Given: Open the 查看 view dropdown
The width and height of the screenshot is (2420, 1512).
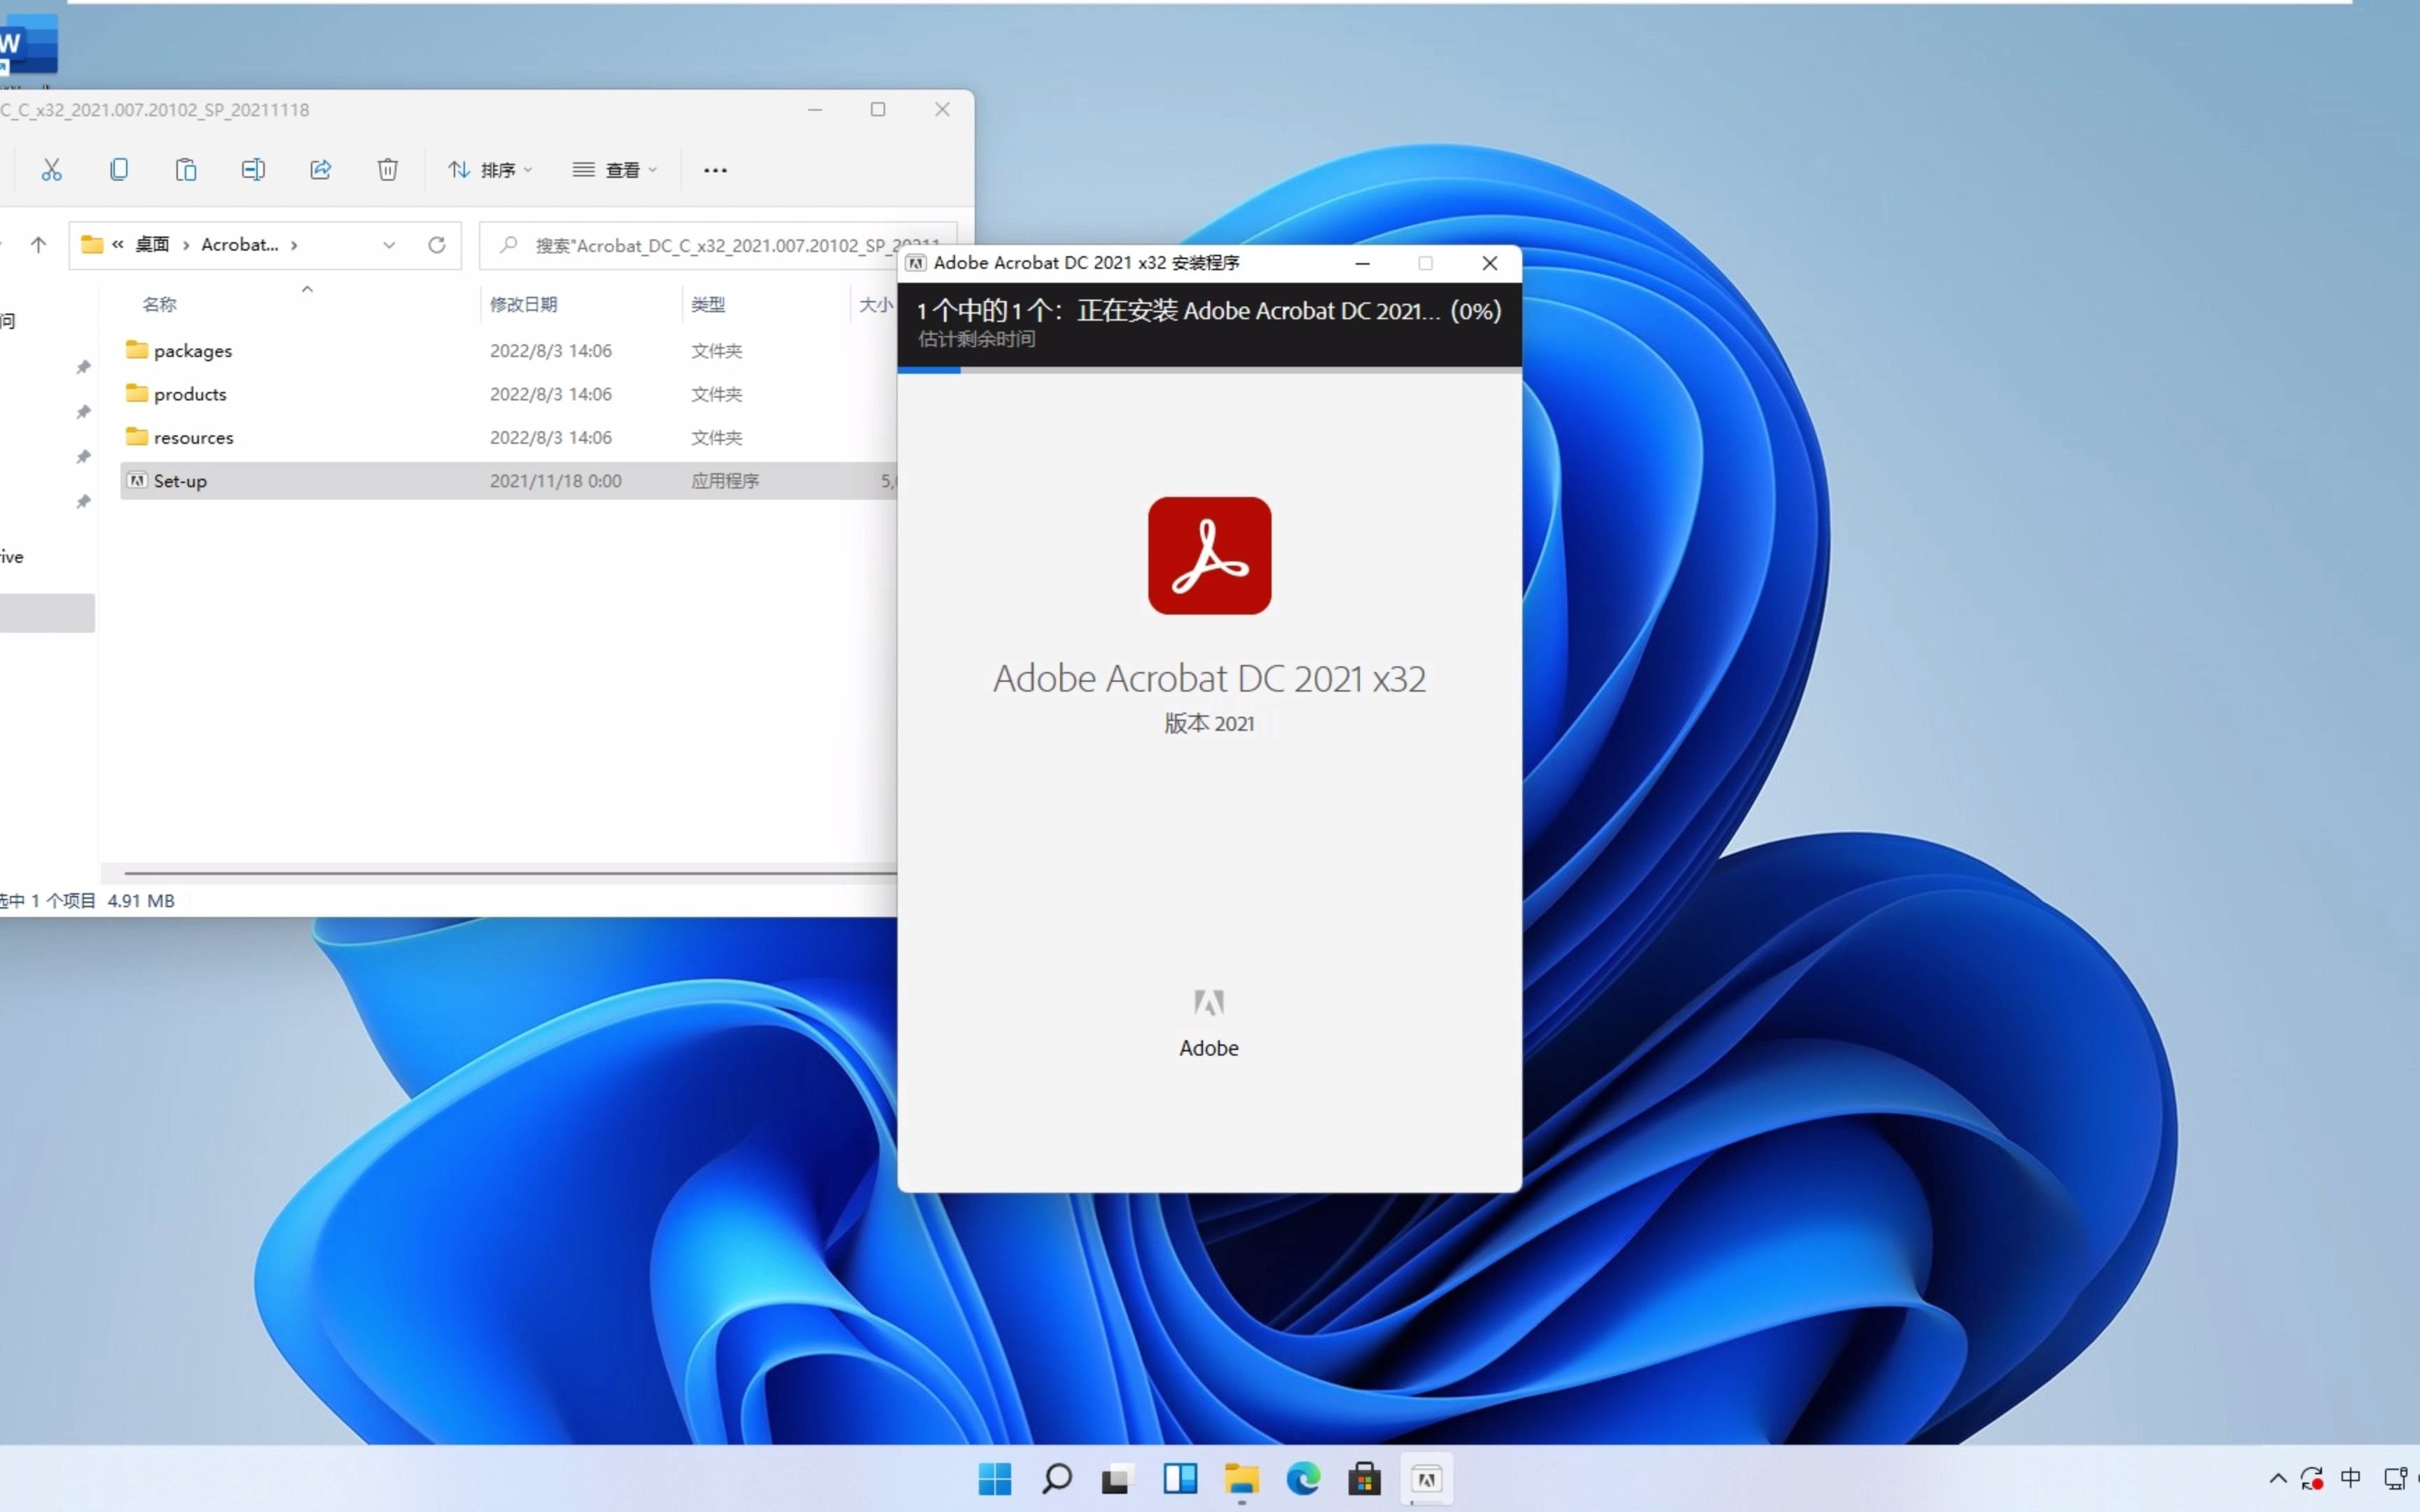Looking at the screenshot, I should [615, 170].
